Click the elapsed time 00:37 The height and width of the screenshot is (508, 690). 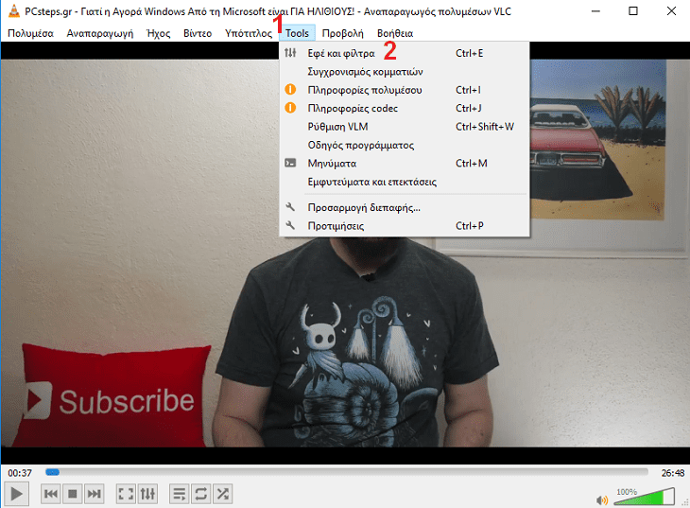pyautogui.click(x=20, y=473)
